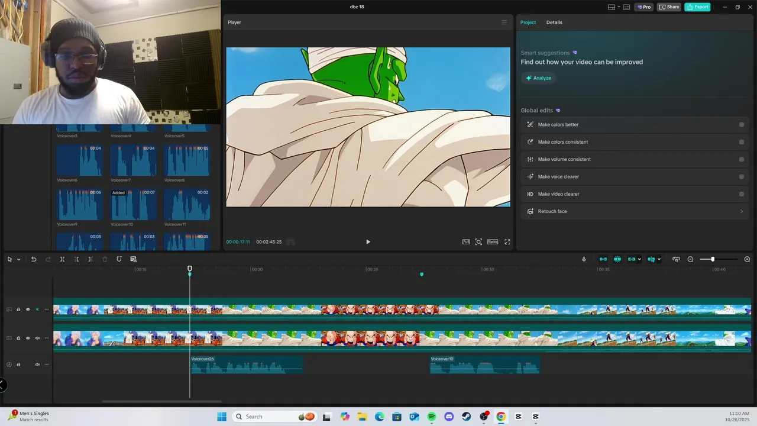The width and height of the screenshot is (757, 426).
Task: Mute the audio voiceover track
Action: pyautogui.click(x=37, y=364)
